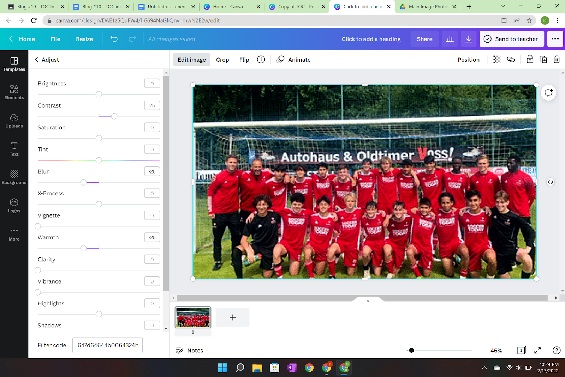Click the Brightness slider handle
The image size is (565, 377).
click(99, 94)
